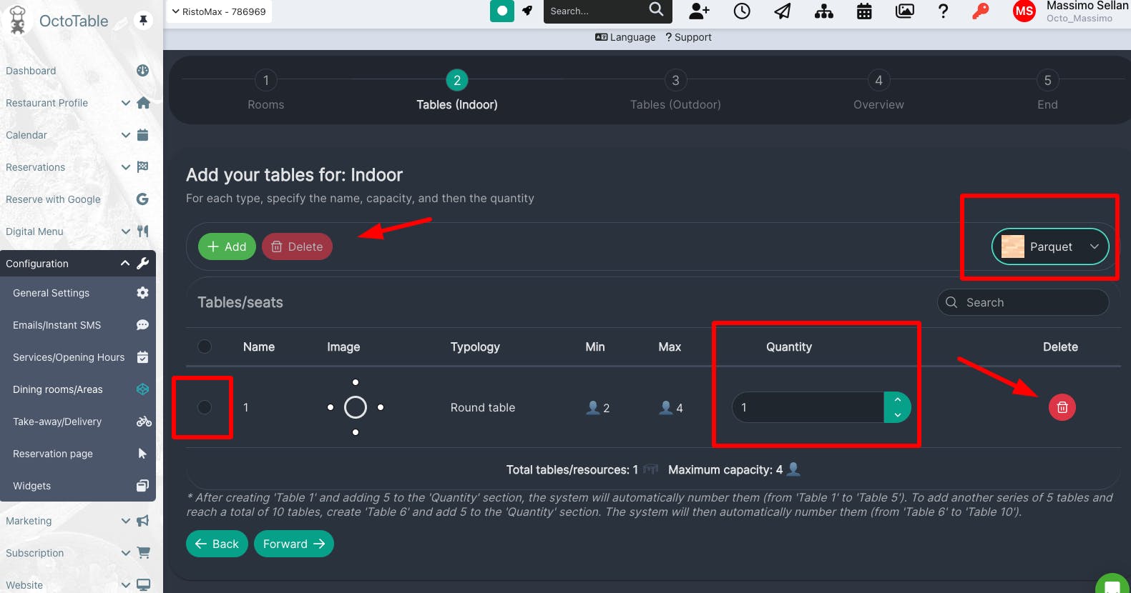This screenshot has height=593, width=1131.
Task: Click the green Add button
Action: click(227, 246)
